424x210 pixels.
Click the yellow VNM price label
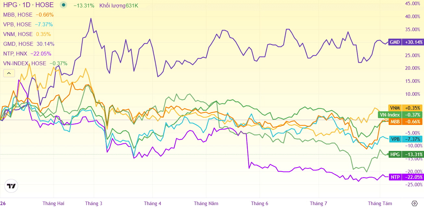(406, 108)
